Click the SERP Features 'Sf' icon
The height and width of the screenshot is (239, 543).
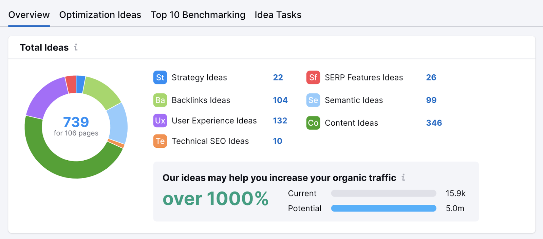(313, 77)
